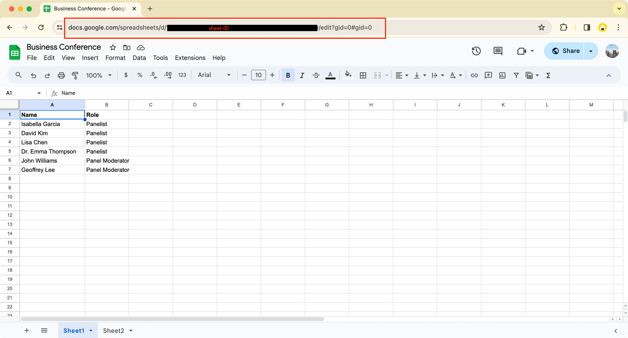Open the Sheet1 tab dropdown menu

click(x=91, y=330)
